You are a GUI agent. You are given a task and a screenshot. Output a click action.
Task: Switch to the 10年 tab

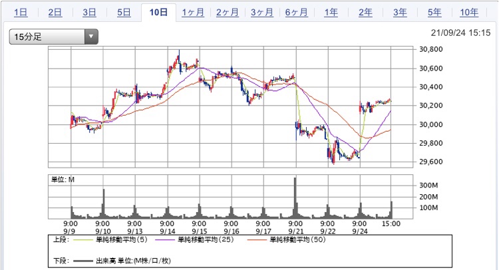pyautogui.click(x=469, y=13)
